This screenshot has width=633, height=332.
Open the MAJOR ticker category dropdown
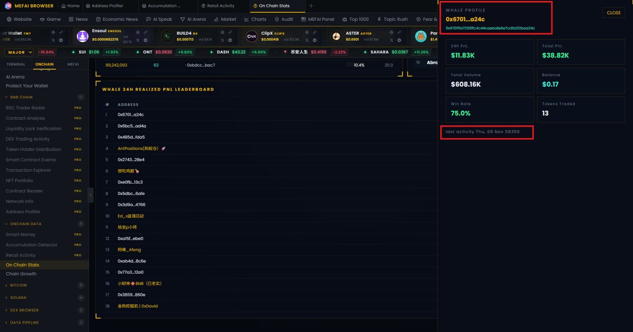(20, 52)
